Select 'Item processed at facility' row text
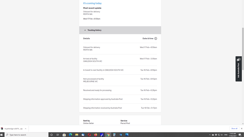The image size is (244, 137). point(93,79)
